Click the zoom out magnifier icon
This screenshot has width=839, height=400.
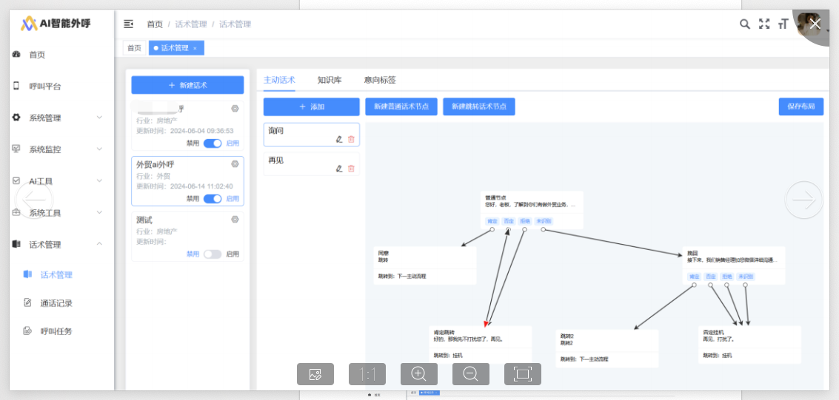(471, 374)
